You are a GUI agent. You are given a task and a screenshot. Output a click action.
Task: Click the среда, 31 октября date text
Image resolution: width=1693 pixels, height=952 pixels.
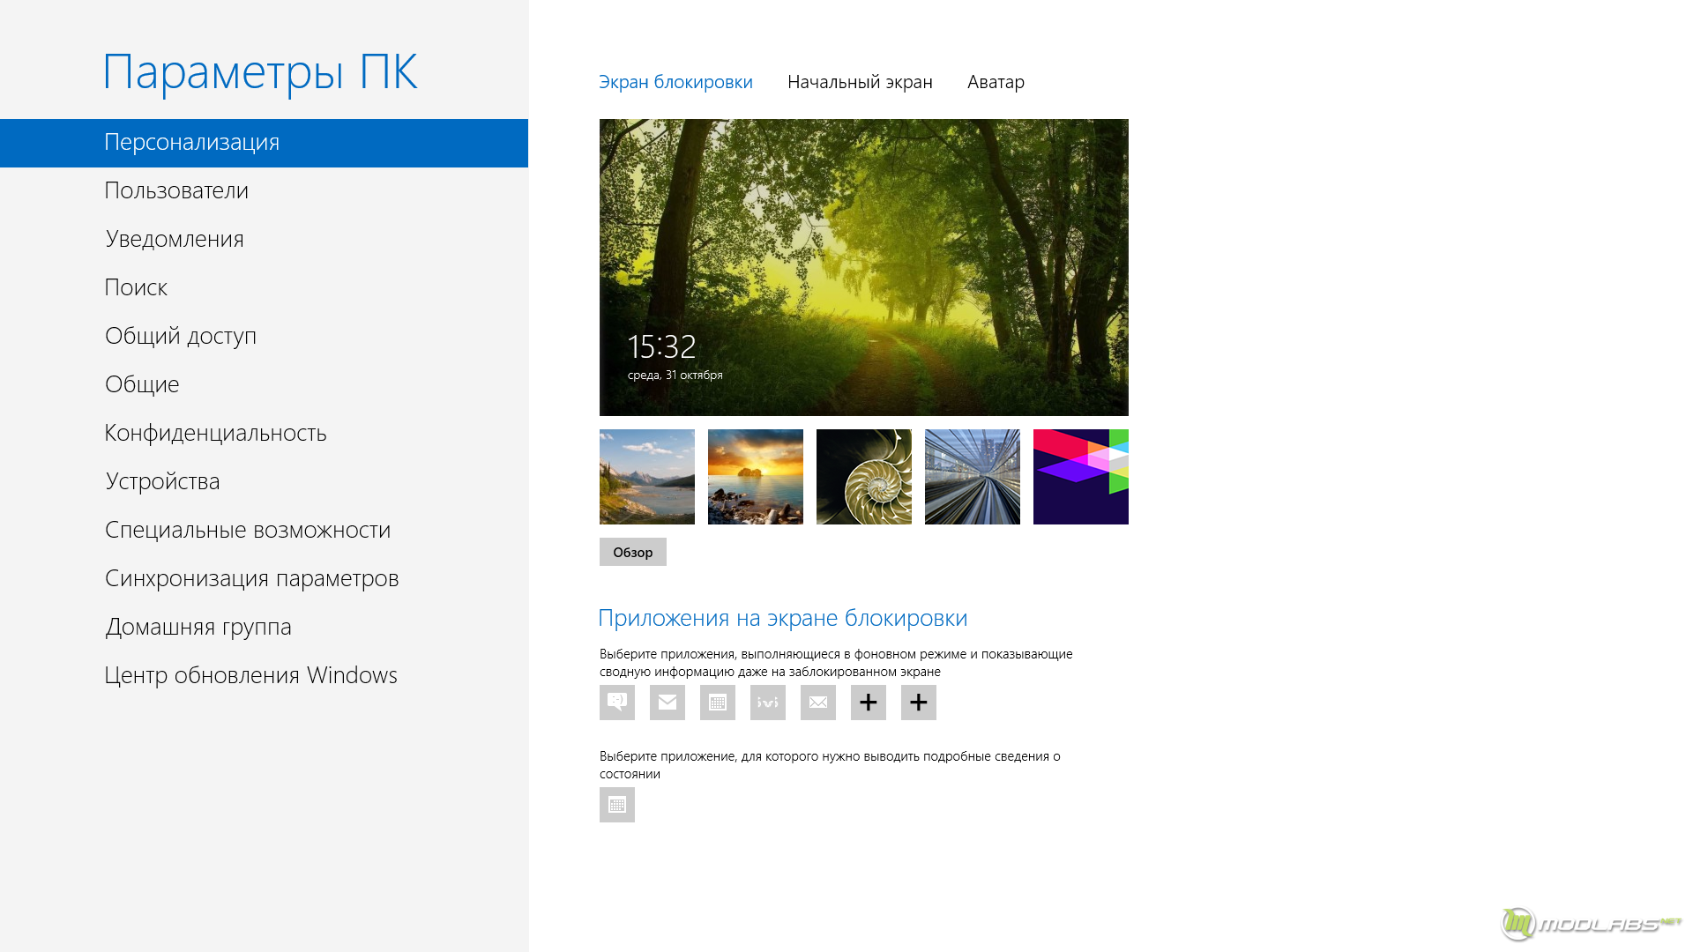point(675,376)
